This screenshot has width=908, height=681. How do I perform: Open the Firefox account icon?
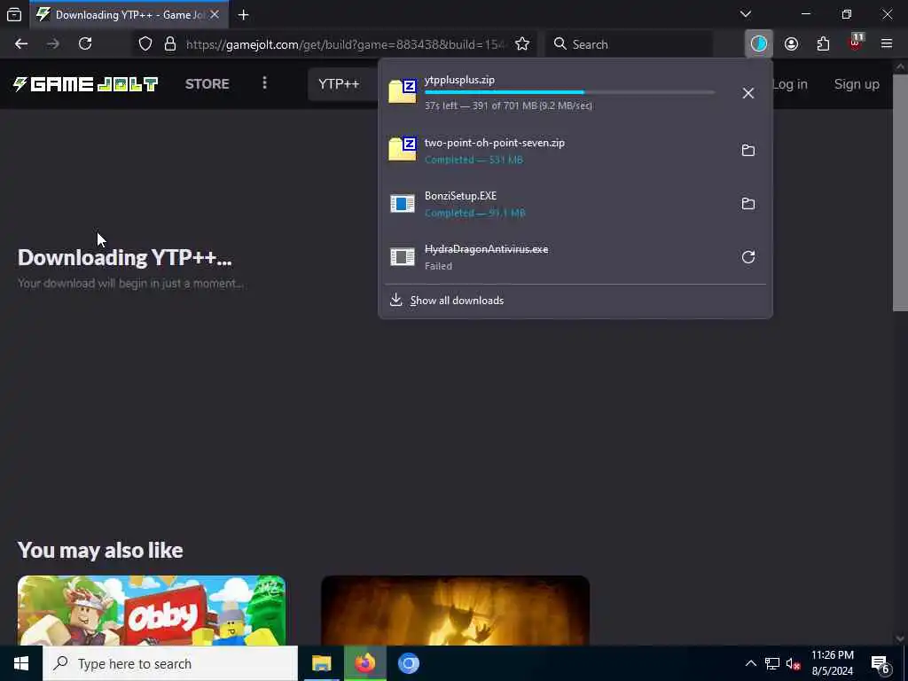tap(791, 44)
